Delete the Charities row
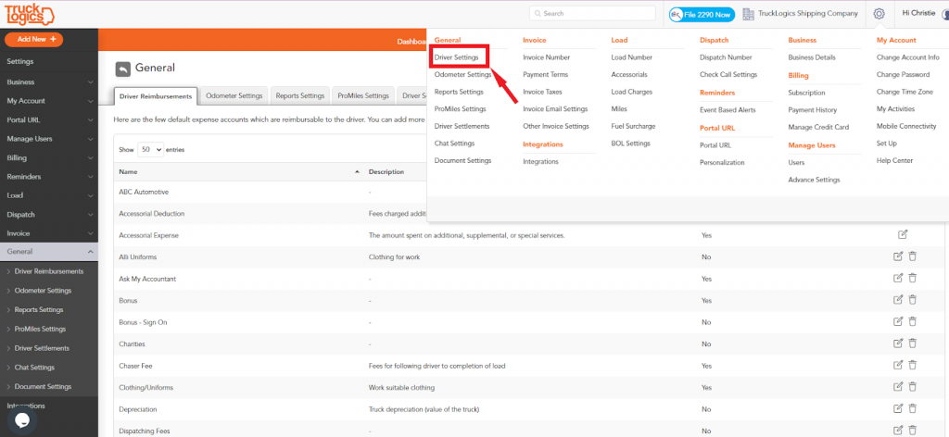This screenshot has height=437, width=949. point(913,343)
